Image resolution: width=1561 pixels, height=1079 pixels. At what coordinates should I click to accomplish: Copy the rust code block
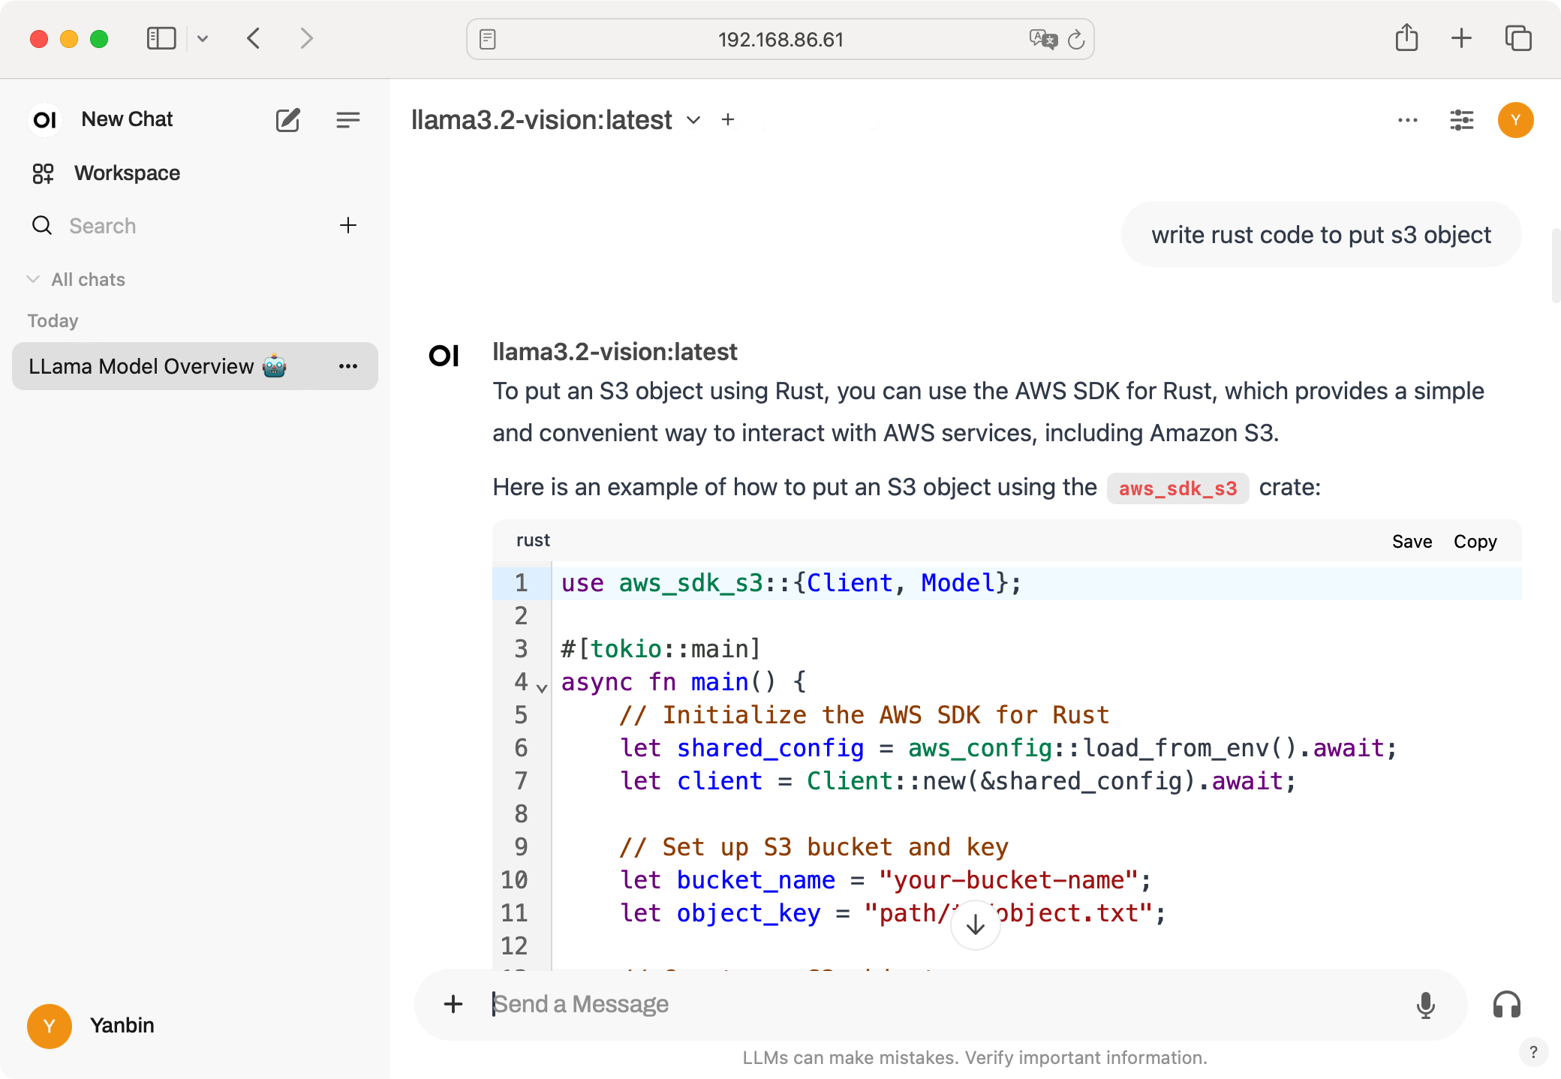click(x=1475, y=542)
